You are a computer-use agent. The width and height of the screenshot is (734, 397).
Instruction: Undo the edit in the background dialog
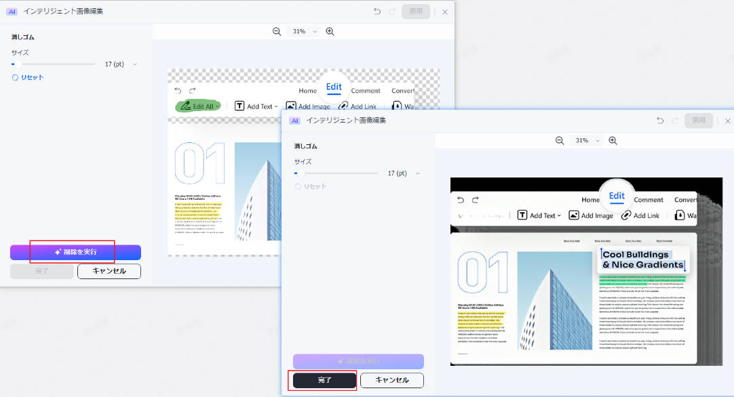click(x=377, y=12)
